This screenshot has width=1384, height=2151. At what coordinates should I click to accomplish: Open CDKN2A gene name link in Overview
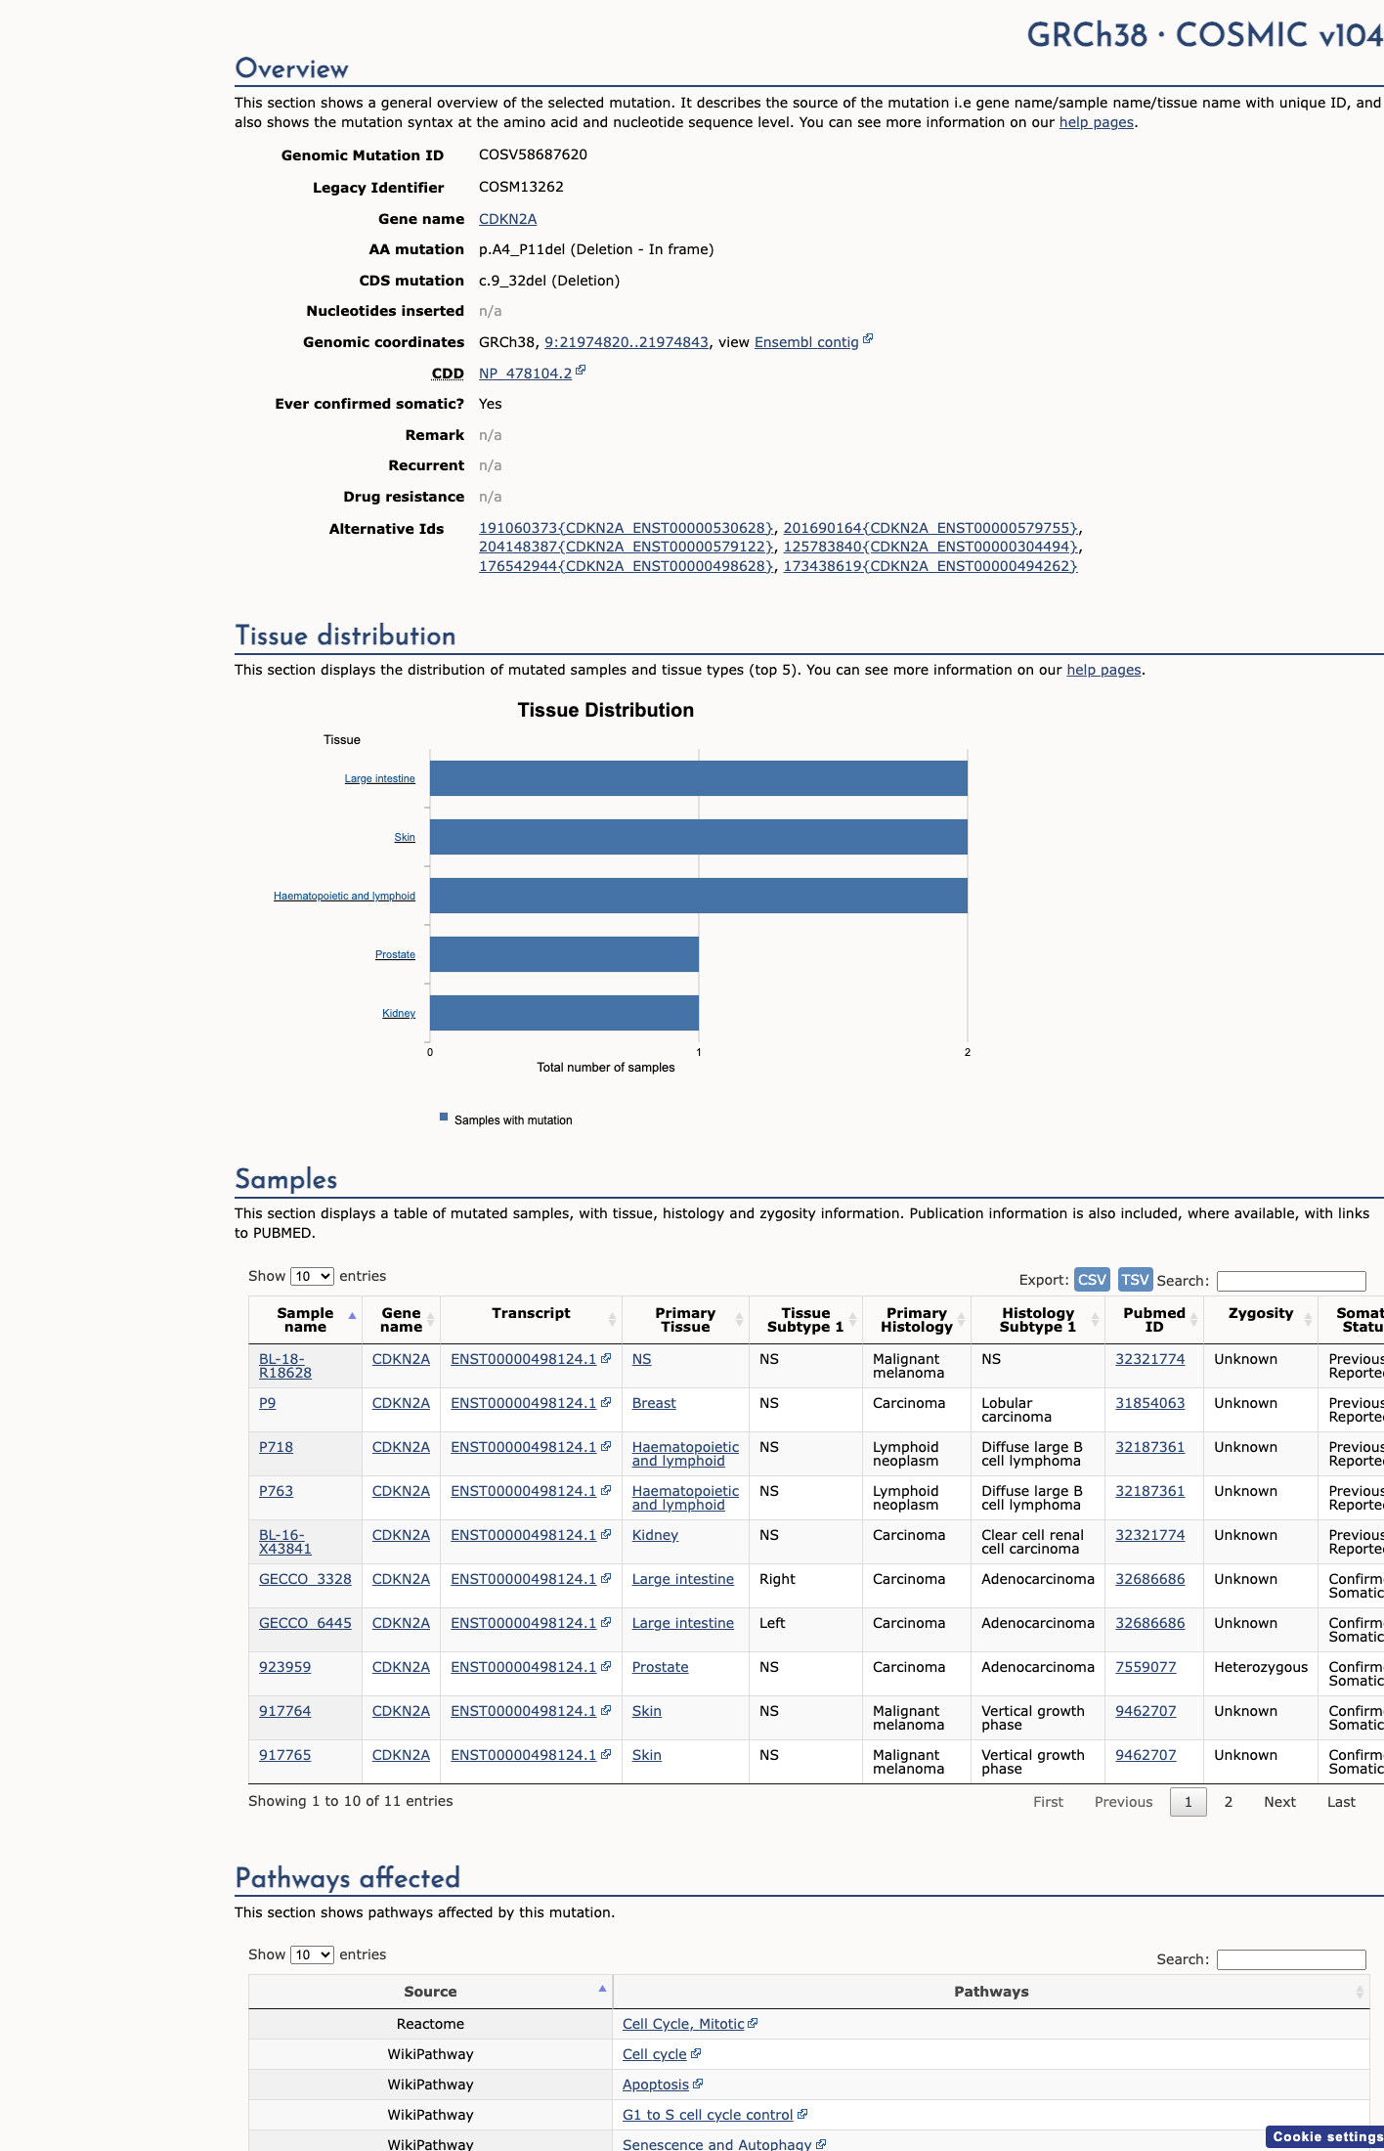point(507,219)
